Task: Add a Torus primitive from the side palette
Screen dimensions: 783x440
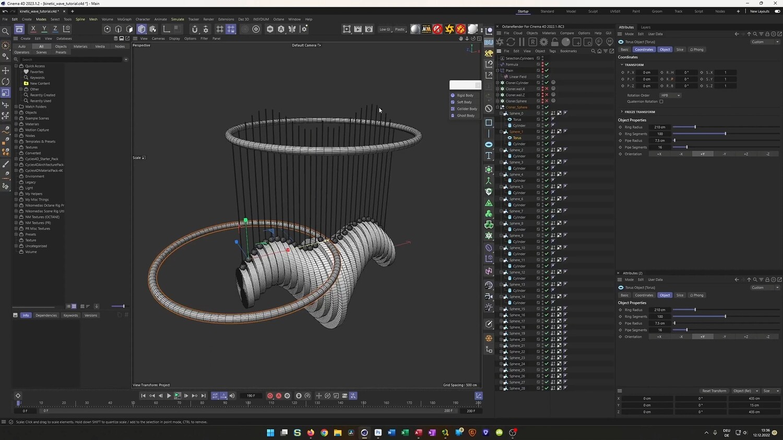Action: point(489,144)
